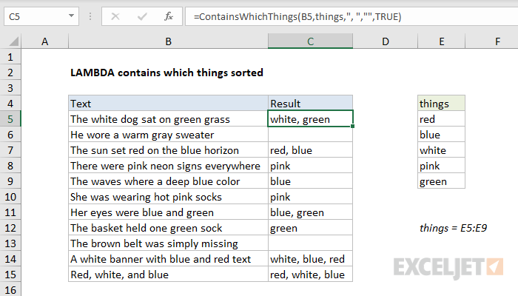Click the formula bar containing ContainsWhichThings formula

click(351, 16)
